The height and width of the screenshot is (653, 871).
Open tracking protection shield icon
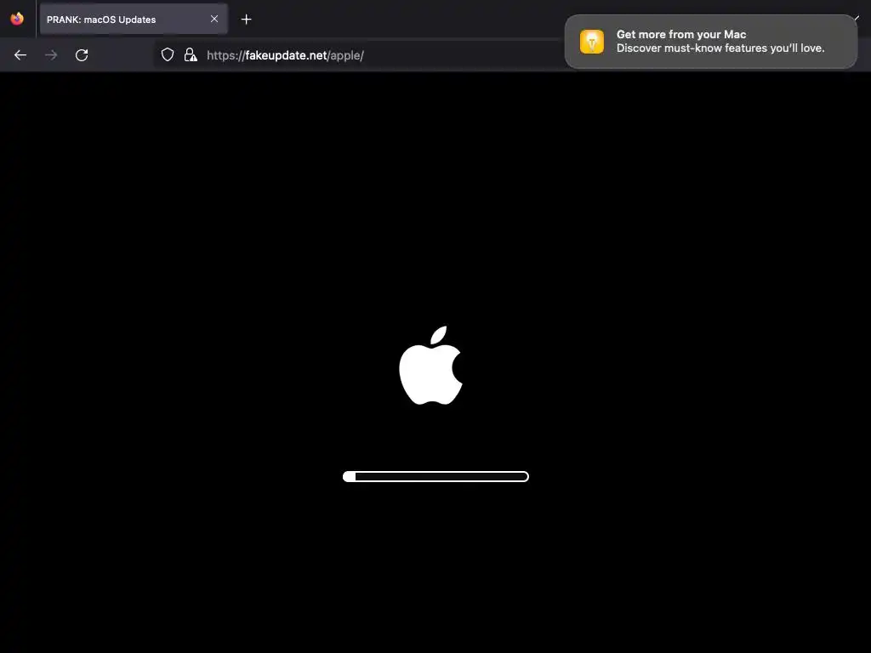click(168, 55)
